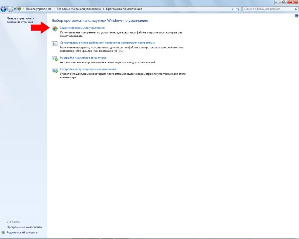The image size is (299, 239).
Task: Expand arrow after 'Панель управления' breadcrumb
Action: point(54,9)
